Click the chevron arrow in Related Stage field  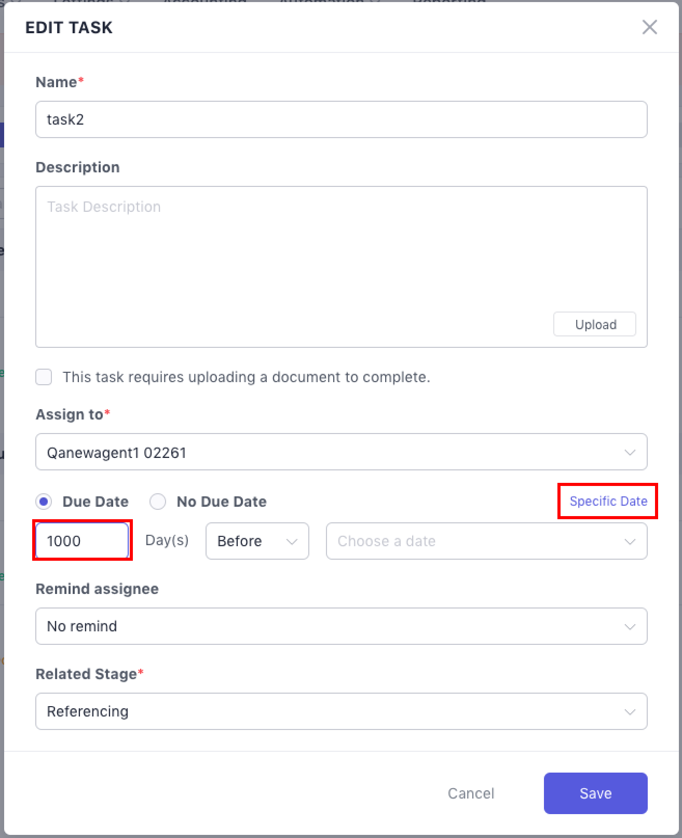pyautogui.click(x=630, y=712)
